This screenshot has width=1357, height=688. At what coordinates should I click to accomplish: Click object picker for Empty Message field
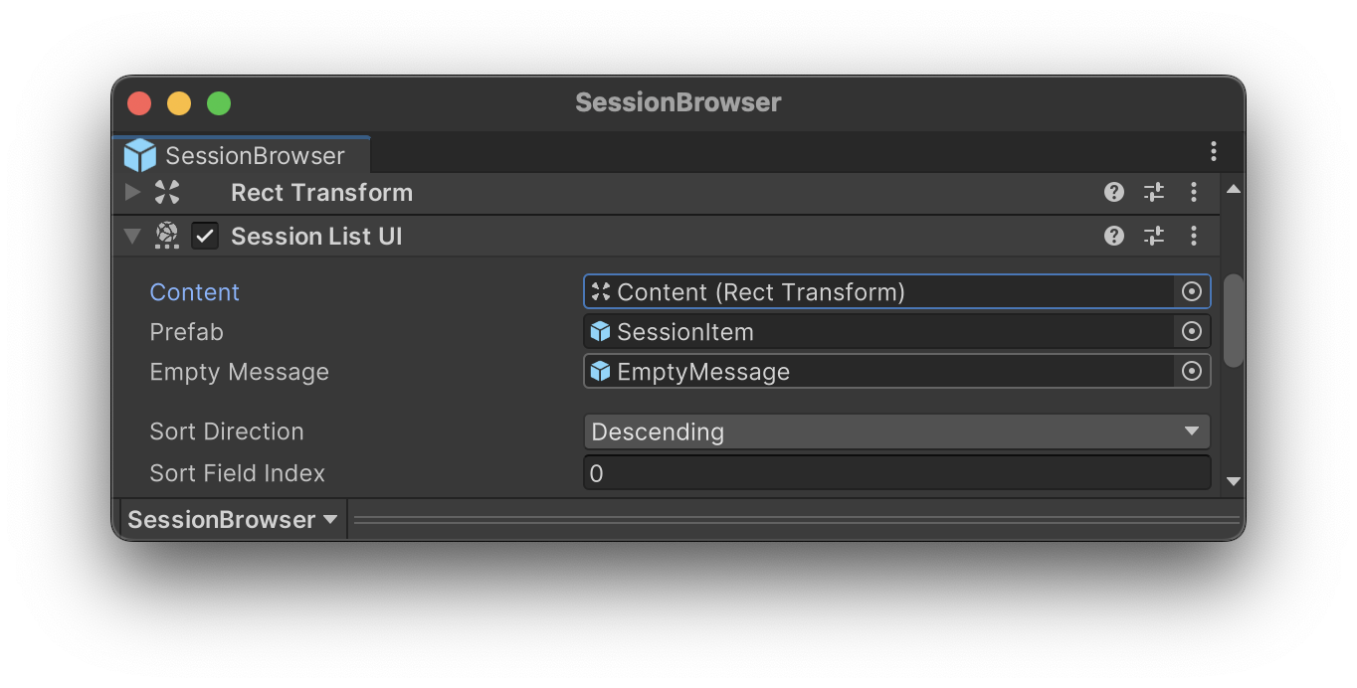tap(1192, 371)
